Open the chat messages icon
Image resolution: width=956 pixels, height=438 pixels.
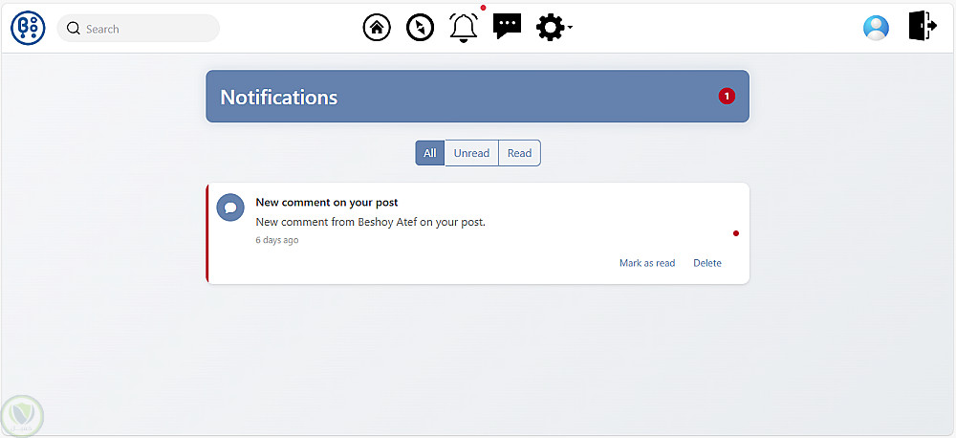pyautogui.click(x=507, y=27)
